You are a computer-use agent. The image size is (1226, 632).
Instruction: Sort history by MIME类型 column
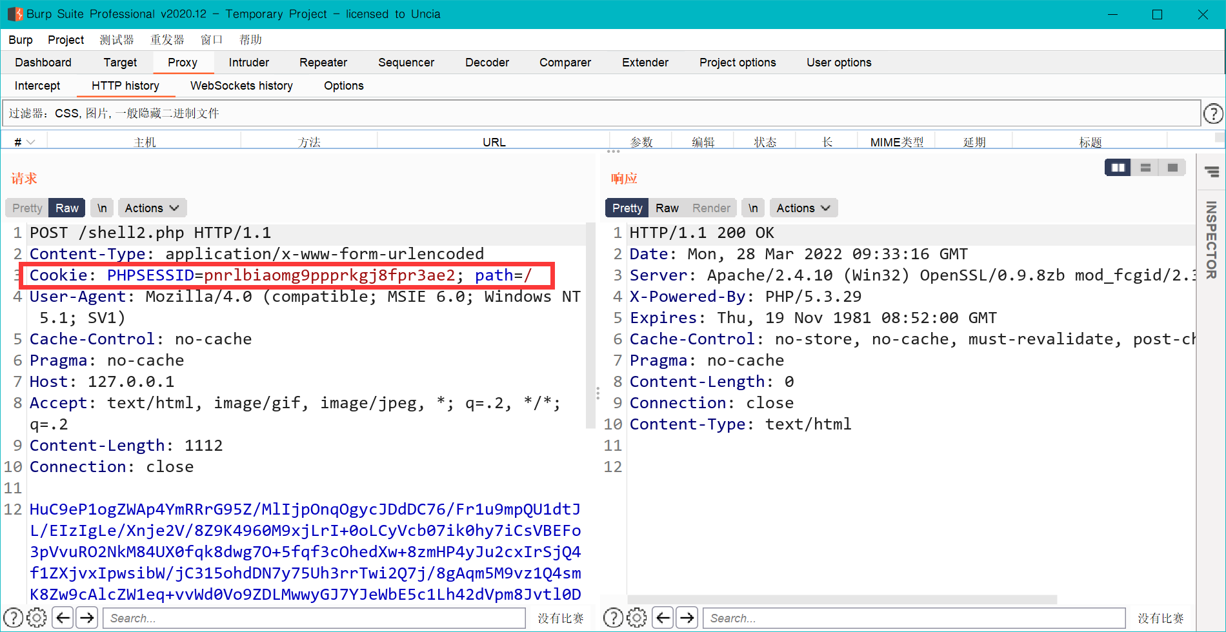click(x=897, y=142)
